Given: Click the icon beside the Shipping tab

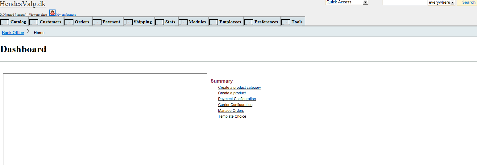Looking at the screenshot, I should tap(128, 22).
